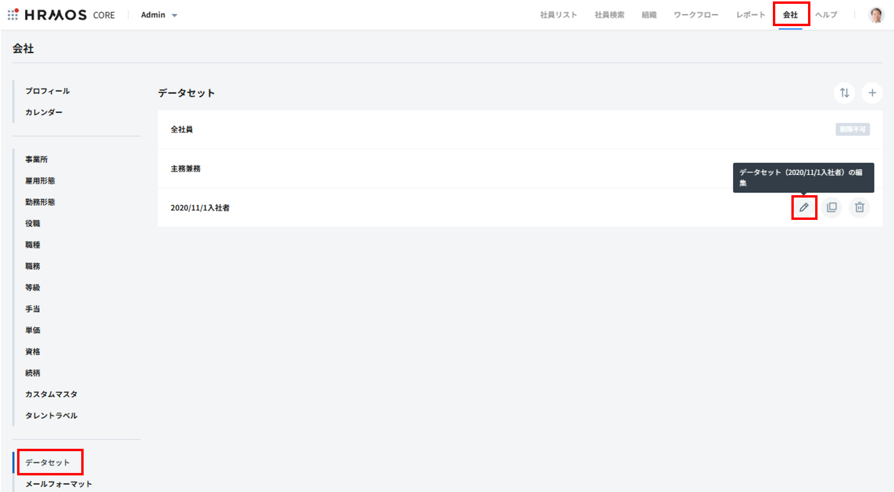The image size is (894, 492).
Task: Select プロフィール in the sidebar
Action: pyautogui.click(x=48, y=91)
